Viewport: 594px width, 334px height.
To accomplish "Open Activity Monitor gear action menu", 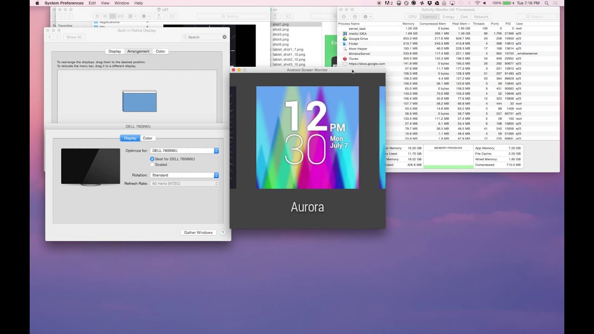I will [367, 17].
